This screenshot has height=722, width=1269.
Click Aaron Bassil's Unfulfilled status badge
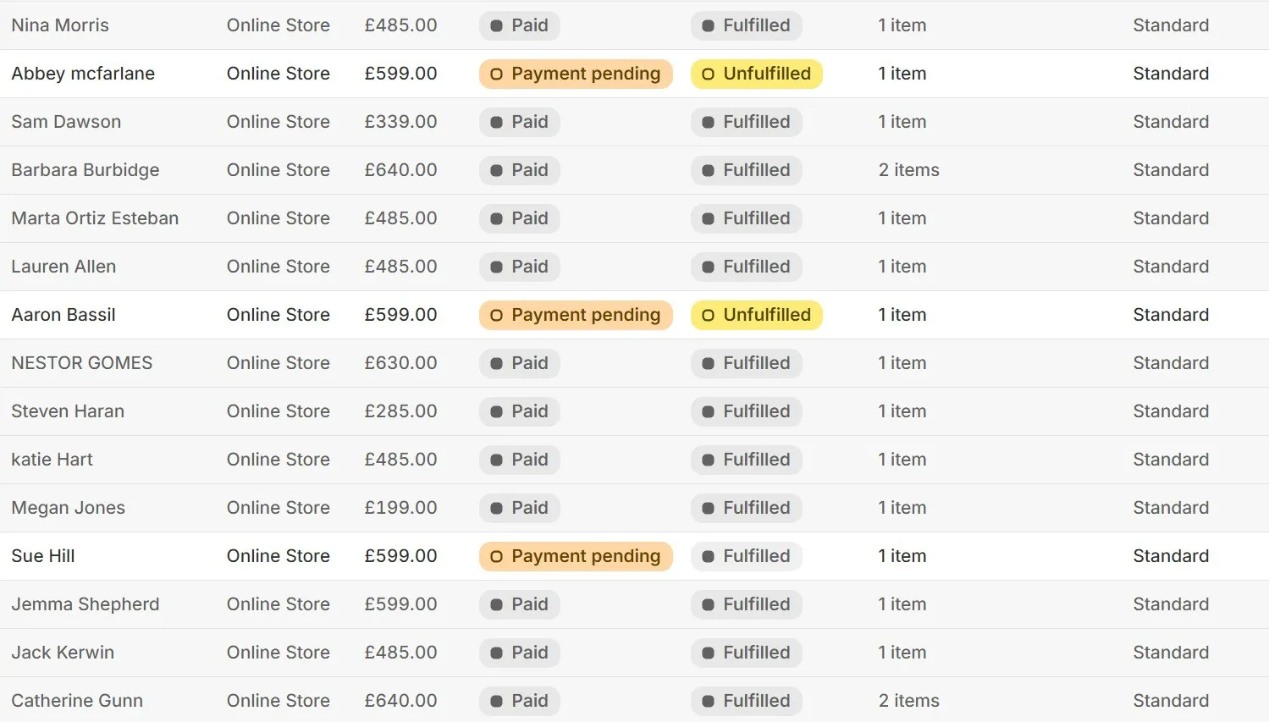pos(757,315)
